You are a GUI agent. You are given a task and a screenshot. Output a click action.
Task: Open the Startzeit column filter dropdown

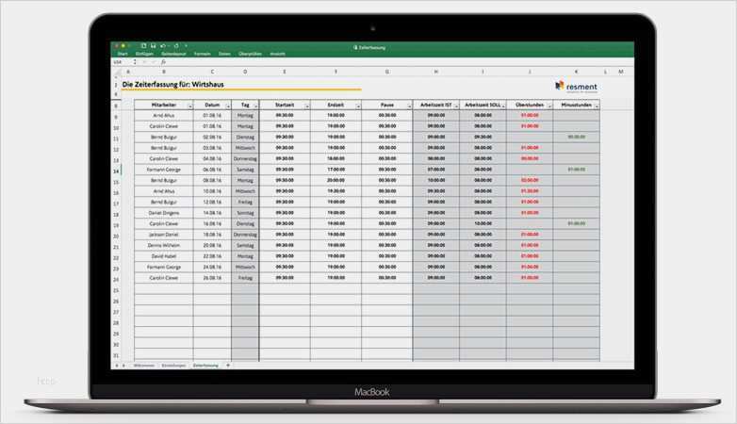pyautogui.click(x=307, y=106)
